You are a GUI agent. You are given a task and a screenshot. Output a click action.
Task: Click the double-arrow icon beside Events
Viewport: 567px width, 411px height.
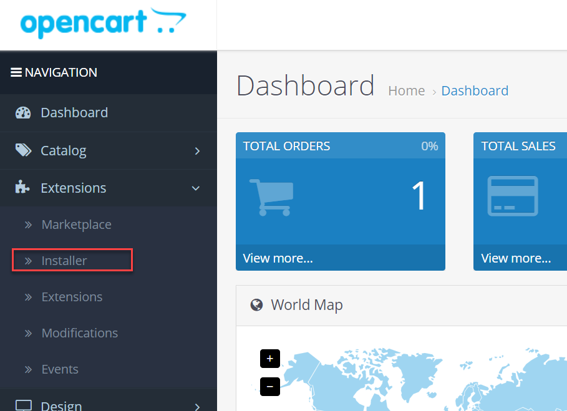(28, 369)
